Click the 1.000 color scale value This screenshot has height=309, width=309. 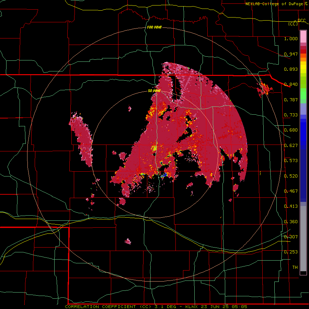tap(291, 38)
